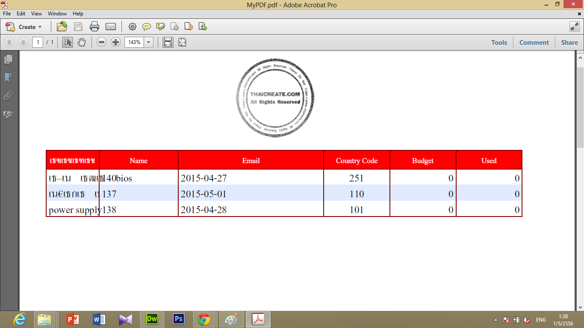Open a file with the folder icon
This screenshot has height=328, width=584.
[x=62, y=26]
